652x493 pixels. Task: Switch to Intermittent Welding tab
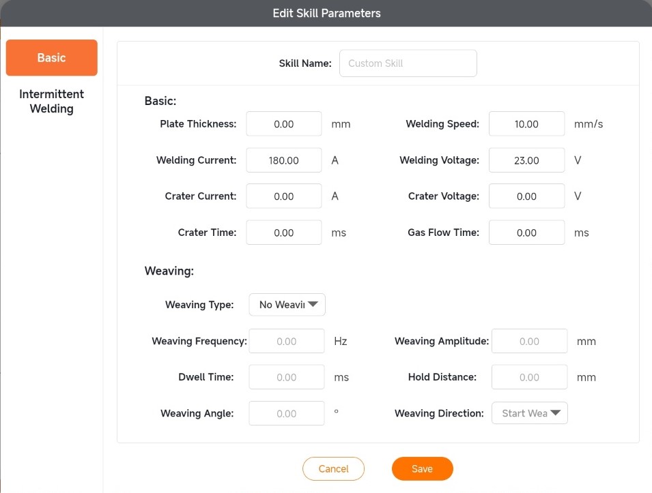pyautogui.click(x=51, y=102)
